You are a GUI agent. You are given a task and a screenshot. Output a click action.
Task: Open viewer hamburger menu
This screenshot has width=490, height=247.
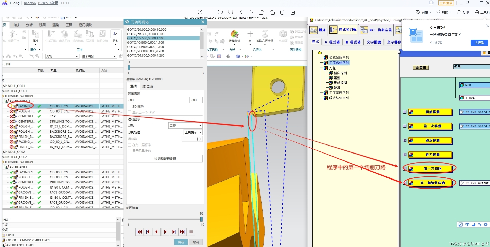[461, 3]
